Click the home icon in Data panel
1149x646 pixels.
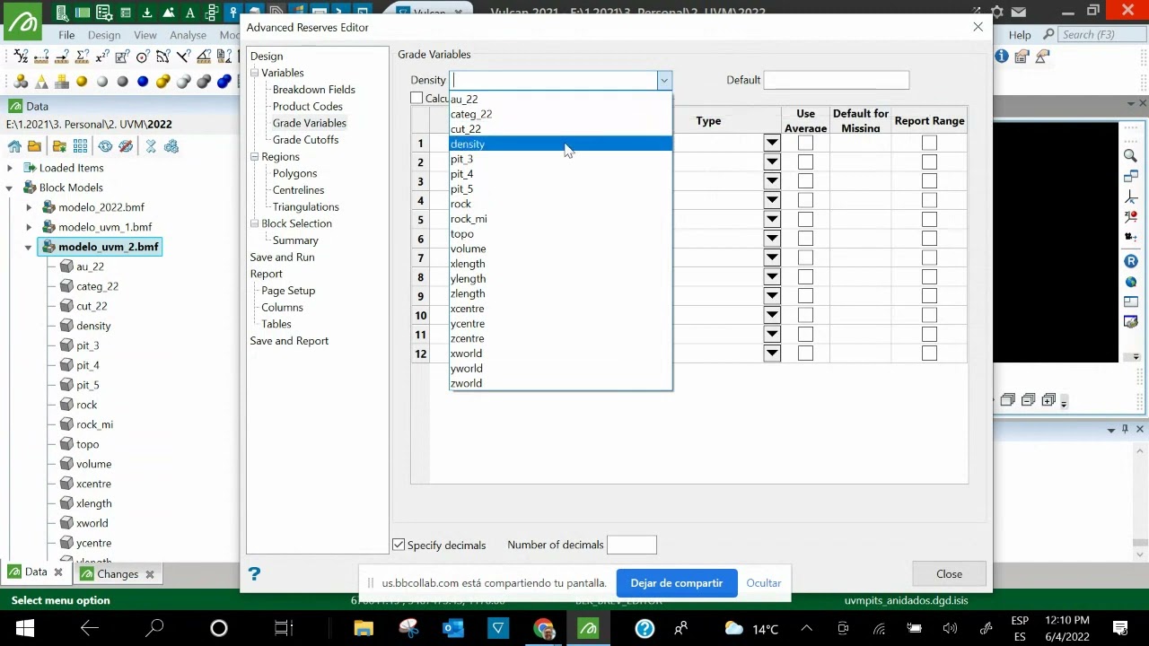point(14,146)
